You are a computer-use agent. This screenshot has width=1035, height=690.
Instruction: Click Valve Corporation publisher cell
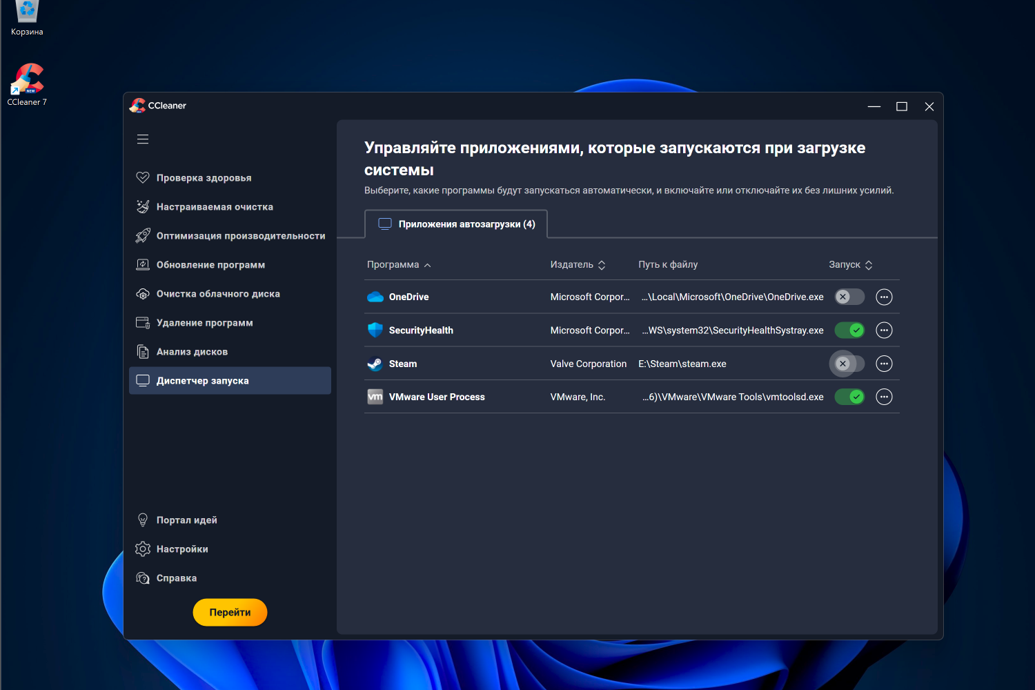coord(589,364)
